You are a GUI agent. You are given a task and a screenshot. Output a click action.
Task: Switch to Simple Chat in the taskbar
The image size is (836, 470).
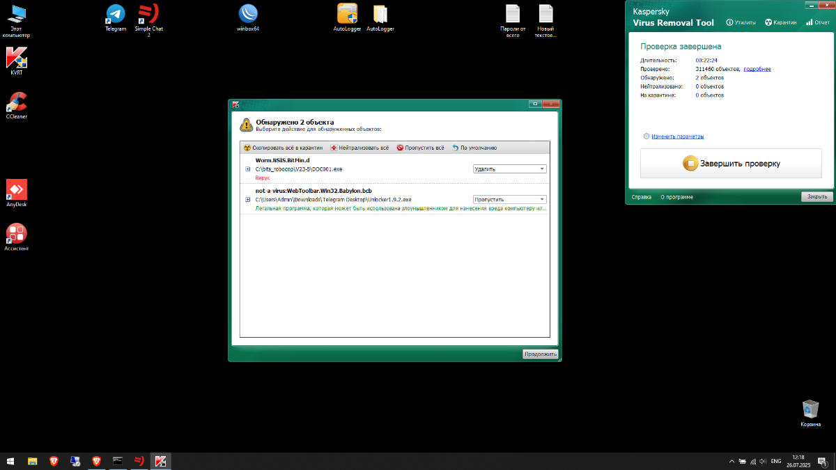(139, 461)
